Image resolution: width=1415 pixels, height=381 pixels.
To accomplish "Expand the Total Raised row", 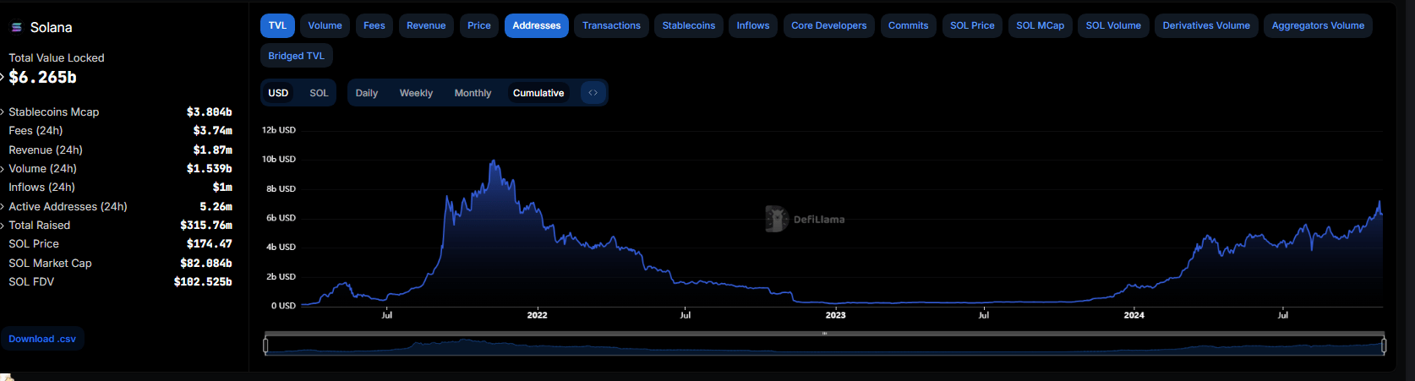I will pos(3,226).
